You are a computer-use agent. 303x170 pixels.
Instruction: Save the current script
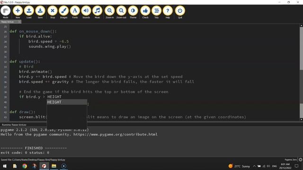(40, 12)
